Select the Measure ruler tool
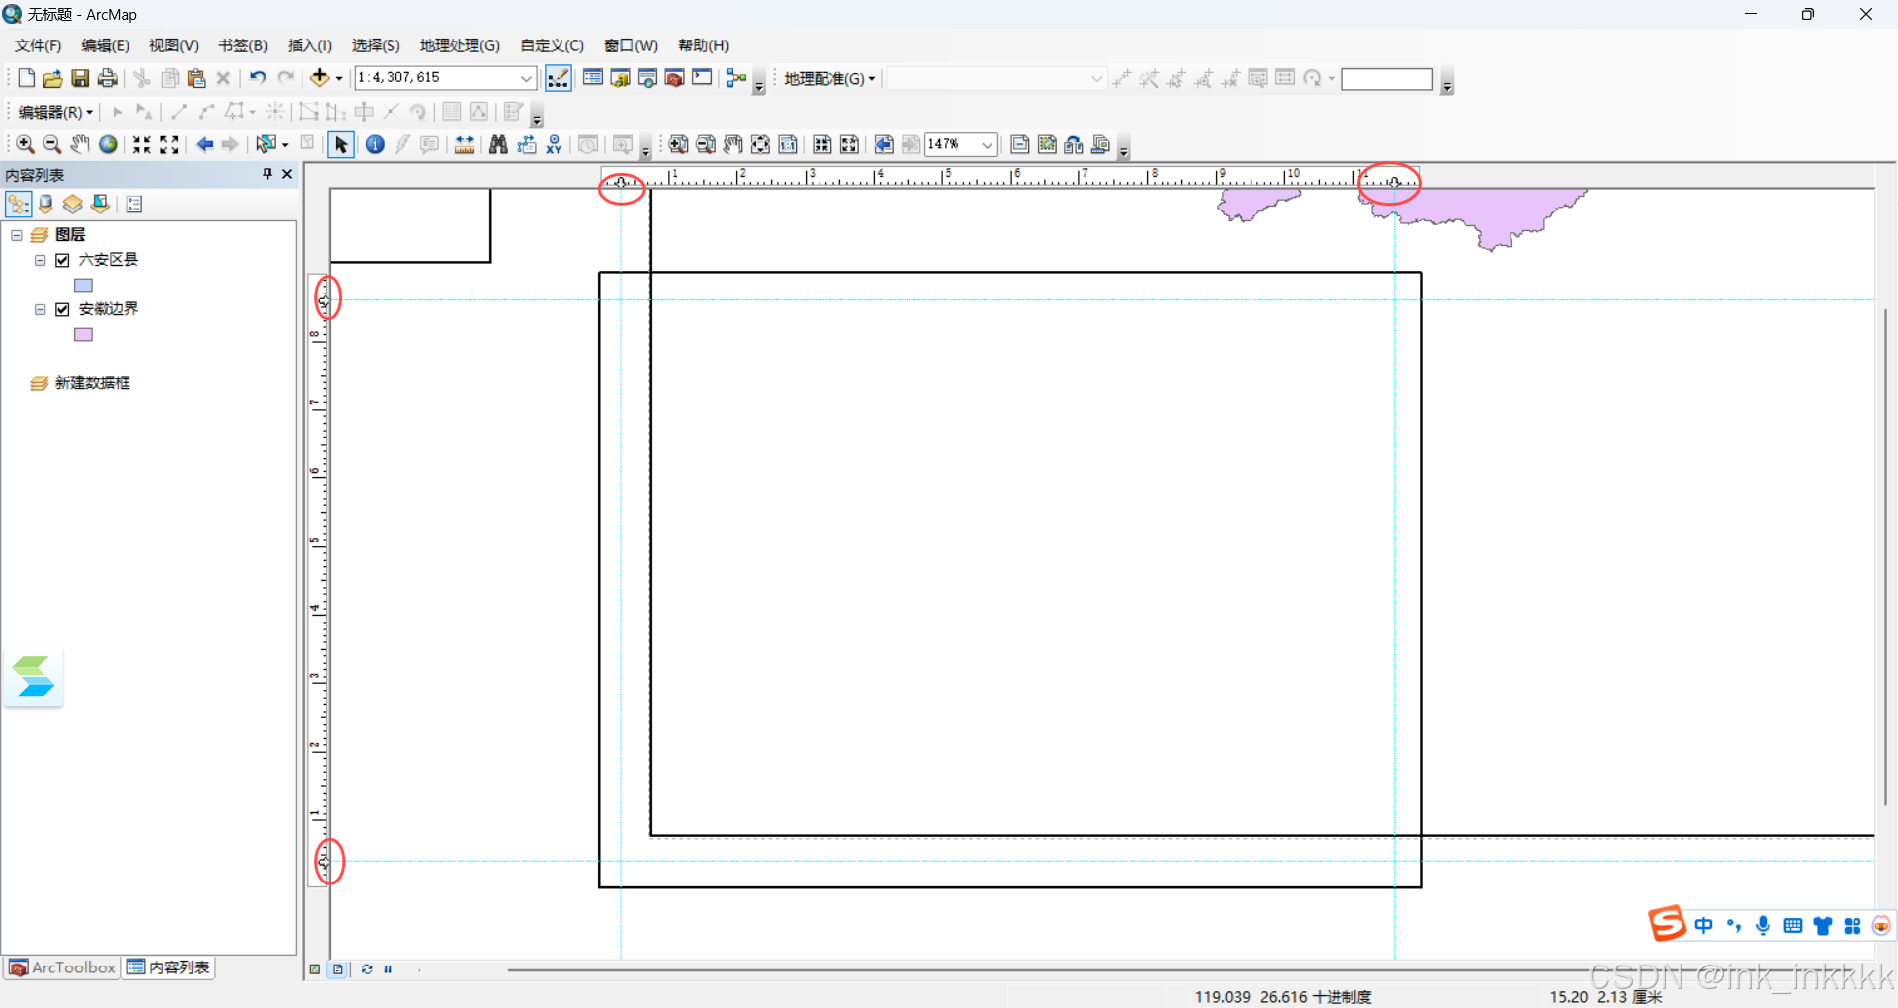Screen dimensions: 1898x1008 (465, 144)
